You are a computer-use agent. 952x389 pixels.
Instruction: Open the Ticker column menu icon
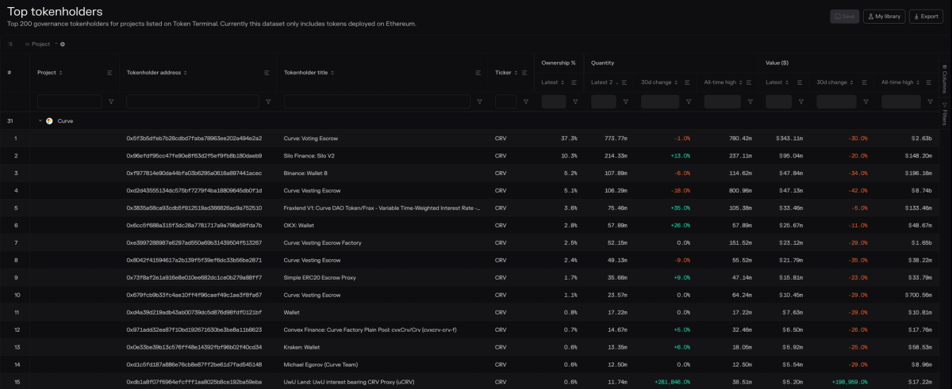523,72
